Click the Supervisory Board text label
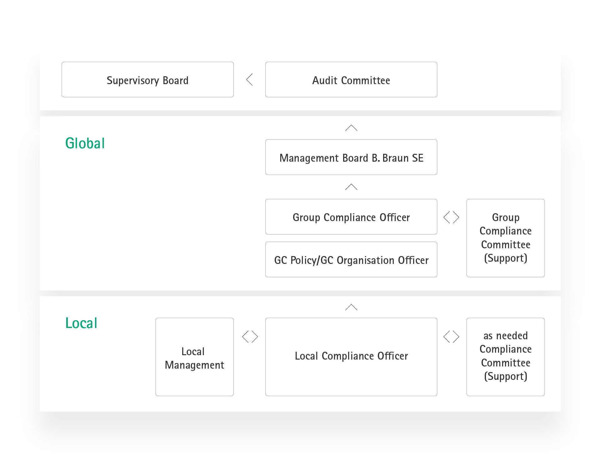This screenshot has width=600, height=469. click(x=147, y=80)
